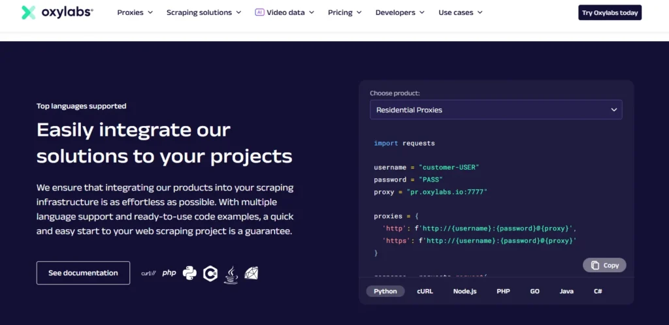Switch to the cURL code tab
Viewport: 669px width, 325px height.
[425, 291]
